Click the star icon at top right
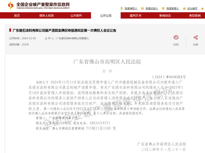Viewport: 205px width, 153px height. 202,9
